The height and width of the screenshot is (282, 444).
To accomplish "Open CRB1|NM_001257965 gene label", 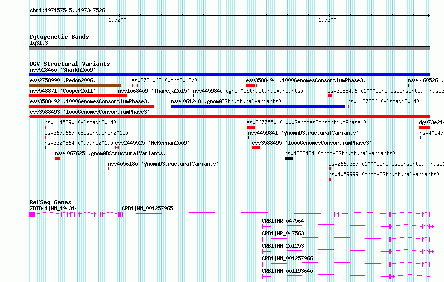I will [x=147, y=208].
